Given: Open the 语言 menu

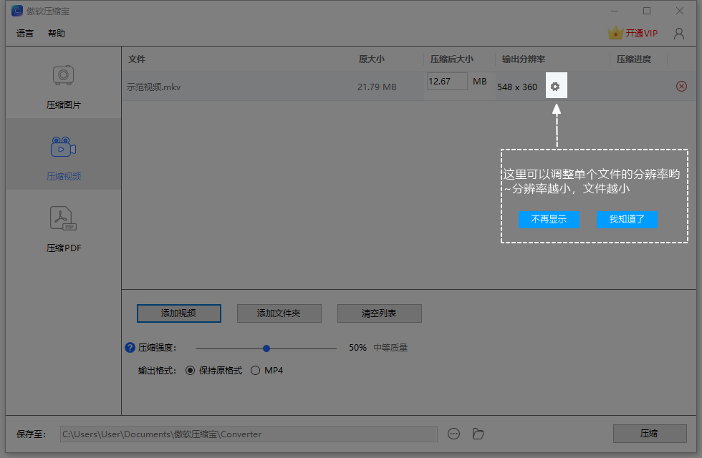Looking at the screenshot, I should [x=25, y=33].
